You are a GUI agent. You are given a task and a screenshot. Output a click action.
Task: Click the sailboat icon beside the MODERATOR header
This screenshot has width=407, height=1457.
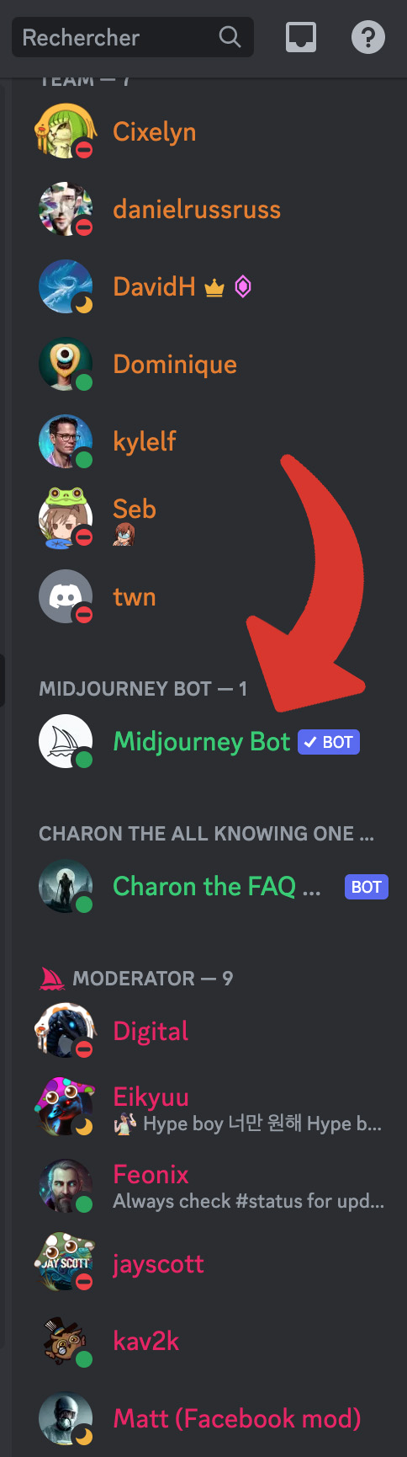coord(52,979)
